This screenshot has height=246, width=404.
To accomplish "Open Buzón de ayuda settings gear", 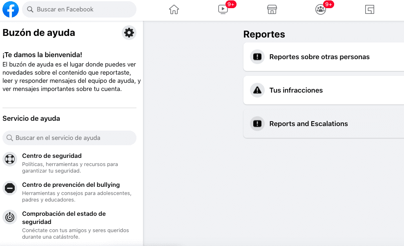I will point(129,33).
